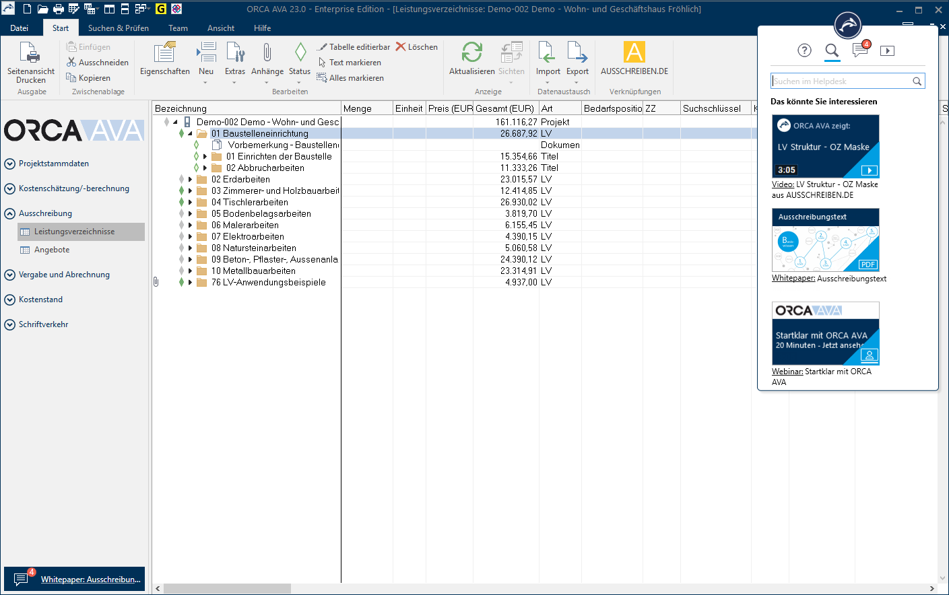This screenshot has height=595, width=949.
Task: Open the help question mark icon
Action: pyautogui.click(x=804, y=50)
